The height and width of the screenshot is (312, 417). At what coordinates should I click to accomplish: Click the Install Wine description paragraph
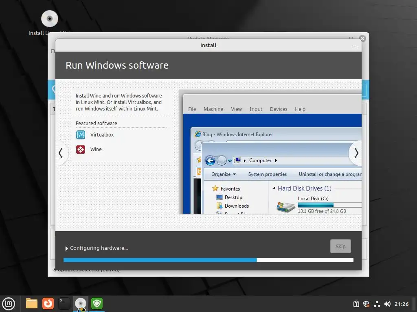coord(119,102)
